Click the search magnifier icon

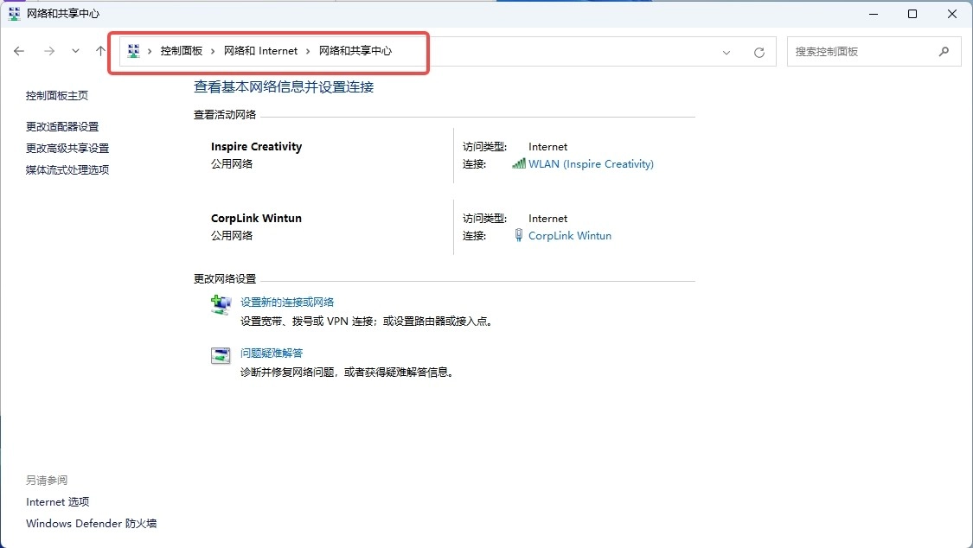pyautogui.click(x=944, y=52)
